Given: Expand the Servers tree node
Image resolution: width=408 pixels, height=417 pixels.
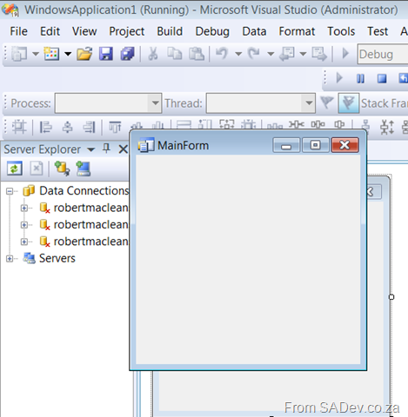Looking at the screenshot, I should pos(10,259).
